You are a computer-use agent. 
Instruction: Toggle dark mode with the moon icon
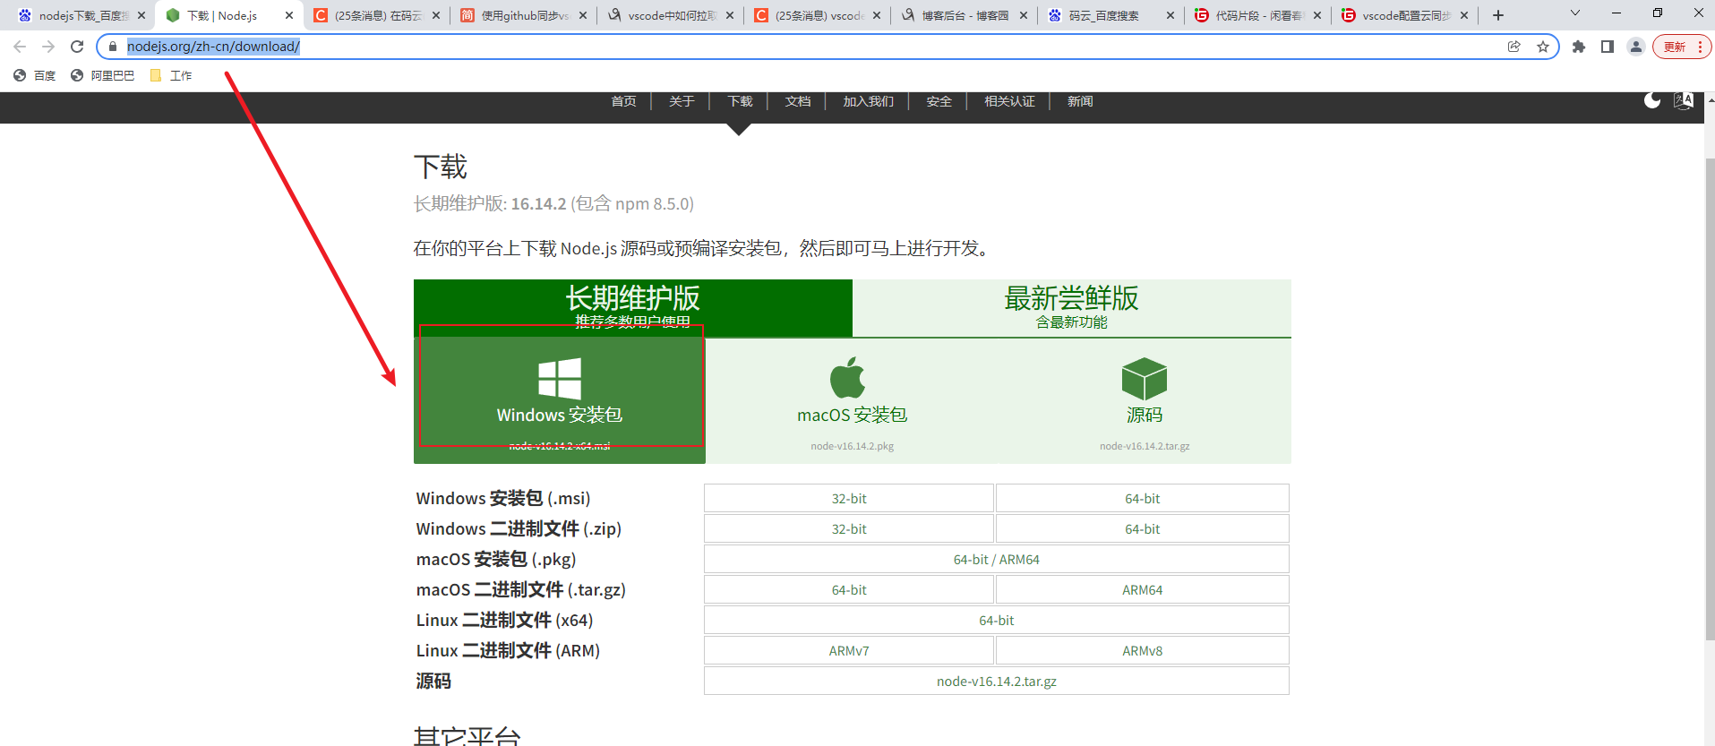(1652, 100)
